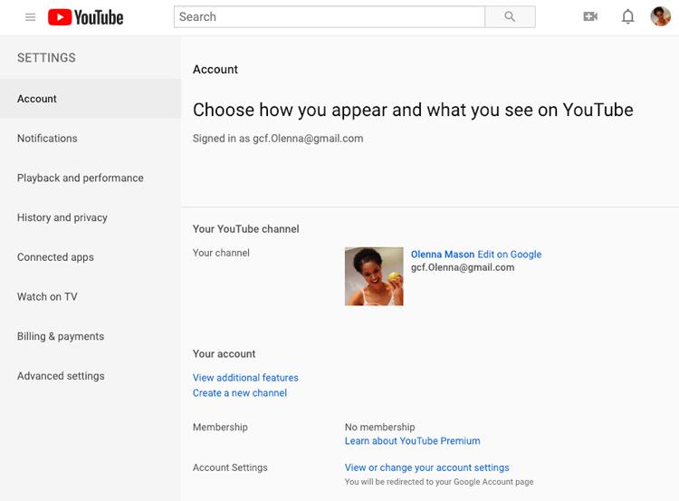Image resolution: width=679 pixels, height=501 pixels.
Task: Click Learn about YouTube Premium
Action: coord(412,441)
